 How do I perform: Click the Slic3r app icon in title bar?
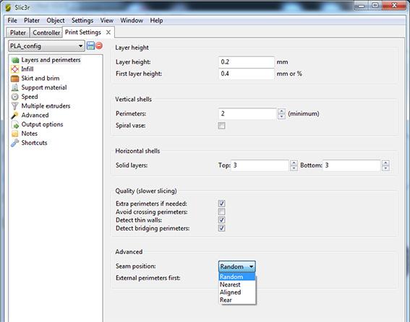[9, 7]
